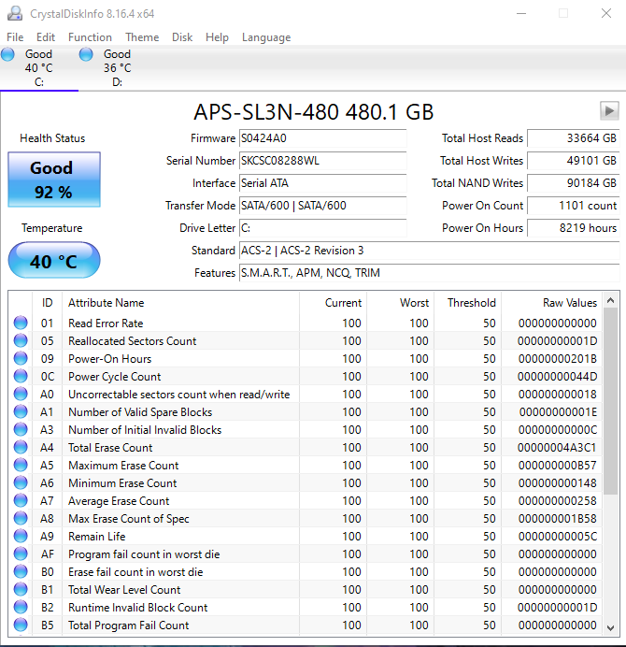Click the D: drive status orb icon

point(87,55)
